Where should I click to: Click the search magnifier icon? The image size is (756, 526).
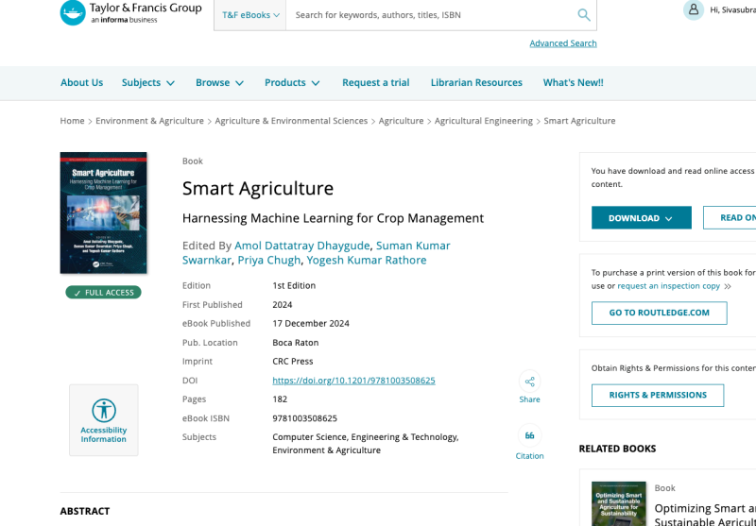point(584,15)
